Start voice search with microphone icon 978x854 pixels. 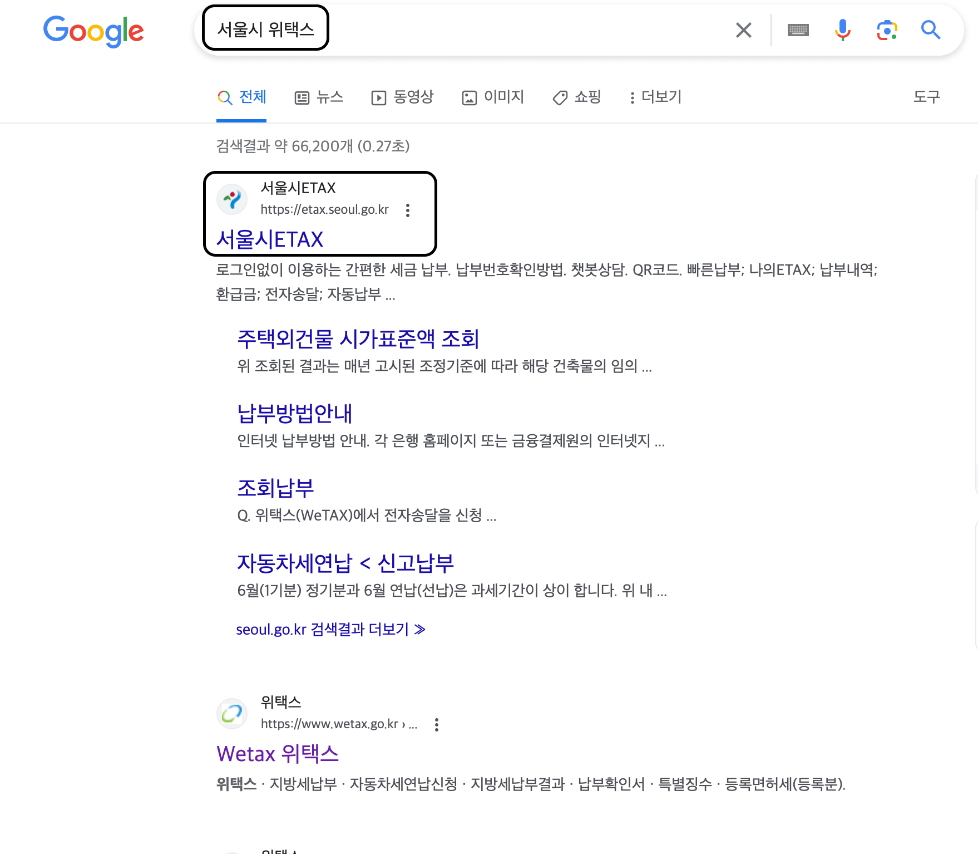click(843, 30)
